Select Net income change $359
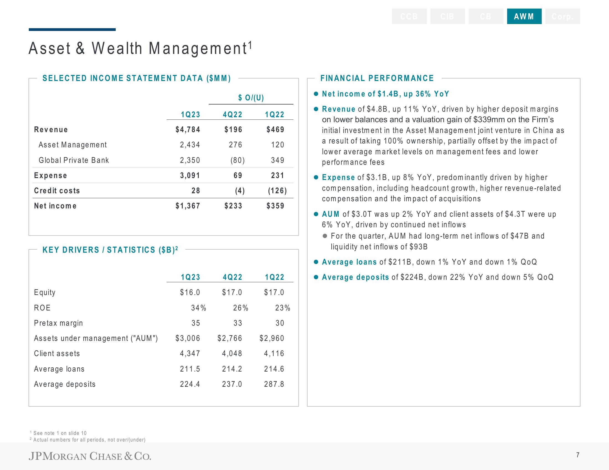 point(275,206)
